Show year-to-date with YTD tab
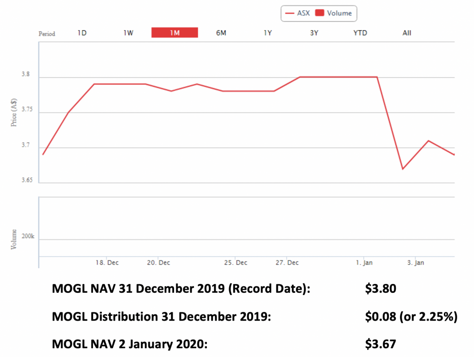 360,33
